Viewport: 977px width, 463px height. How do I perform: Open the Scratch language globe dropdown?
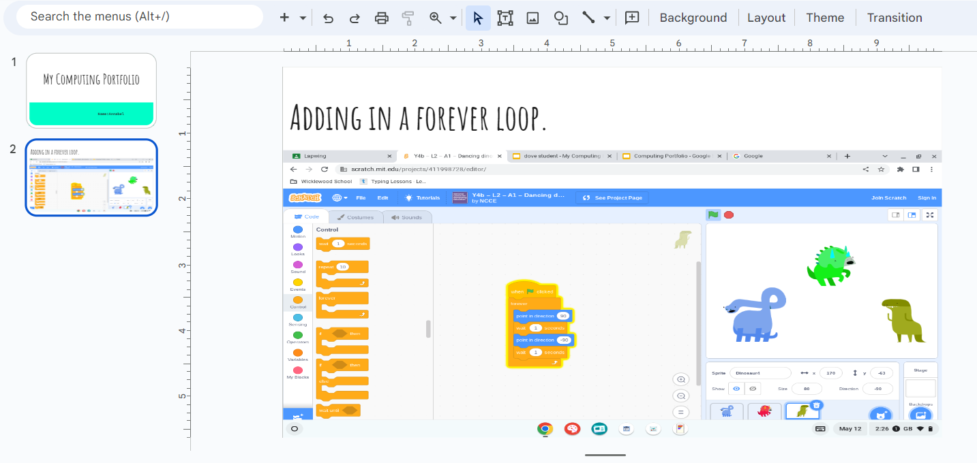coord(340,198)
